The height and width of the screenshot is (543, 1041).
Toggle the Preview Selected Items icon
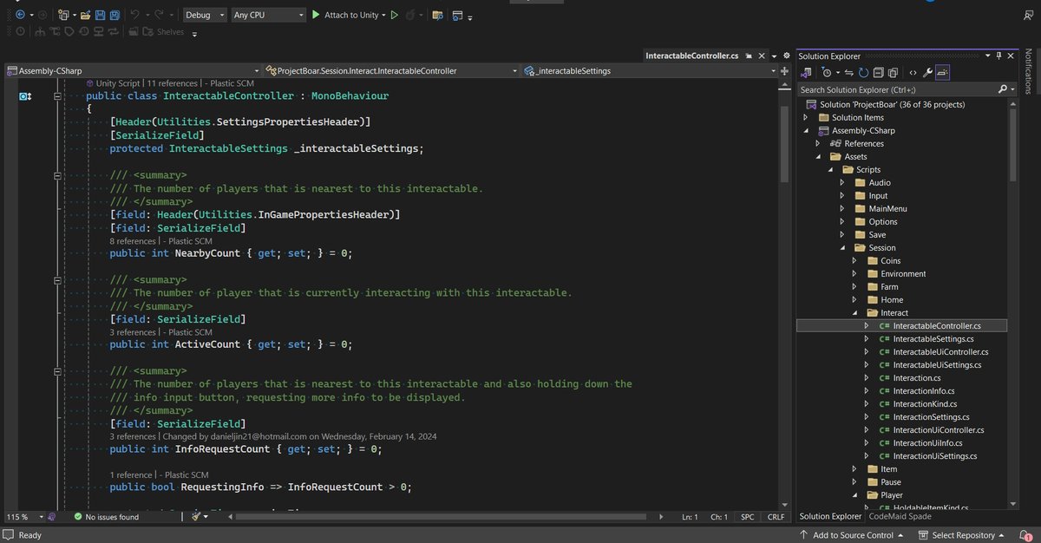943,73
